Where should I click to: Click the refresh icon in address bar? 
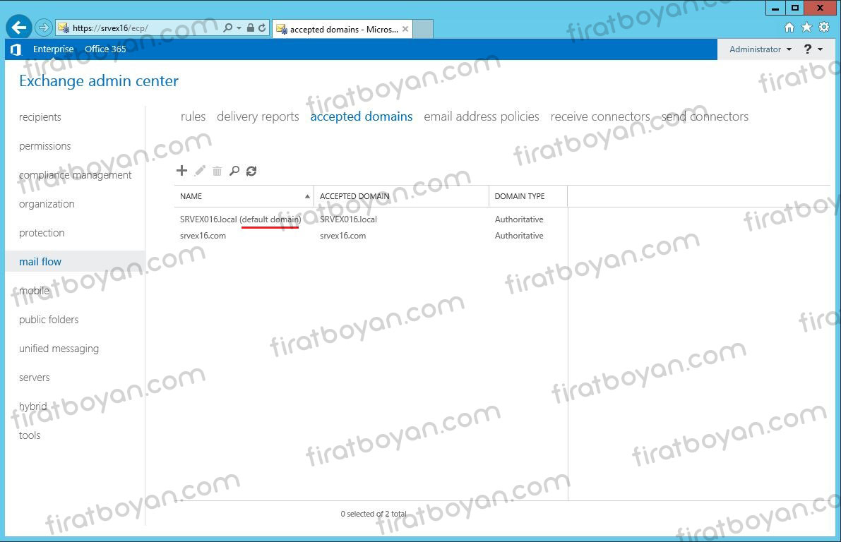[262, 28]
